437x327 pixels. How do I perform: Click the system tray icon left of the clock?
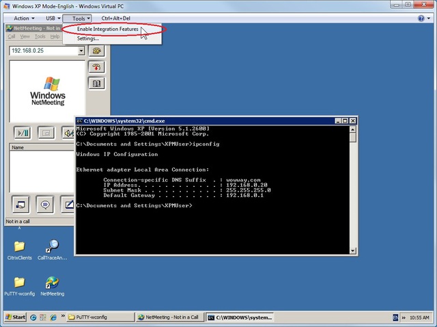395,317
